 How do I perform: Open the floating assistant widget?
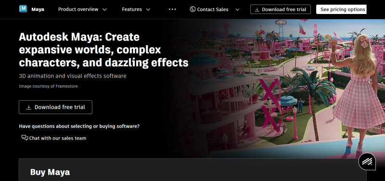point(367,161)
